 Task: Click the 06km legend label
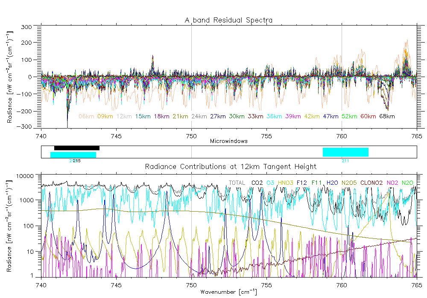pos(87,116)
